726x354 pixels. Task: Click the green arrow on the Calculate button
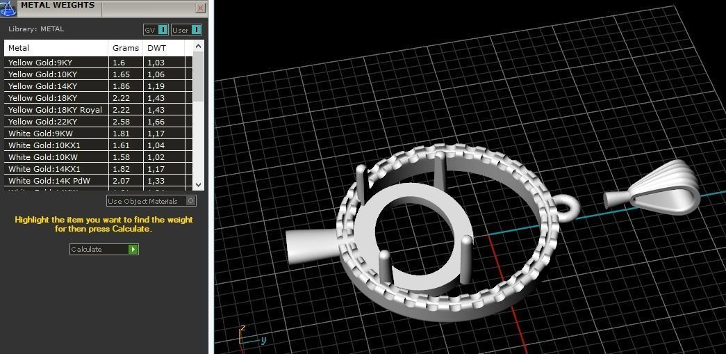(133, 249)
